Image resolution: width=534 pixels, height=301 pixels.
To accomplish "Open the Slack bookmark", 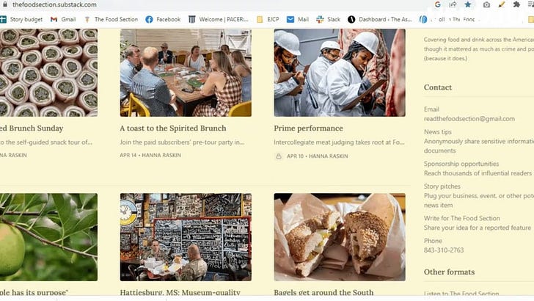I will [x=329, y=19].
